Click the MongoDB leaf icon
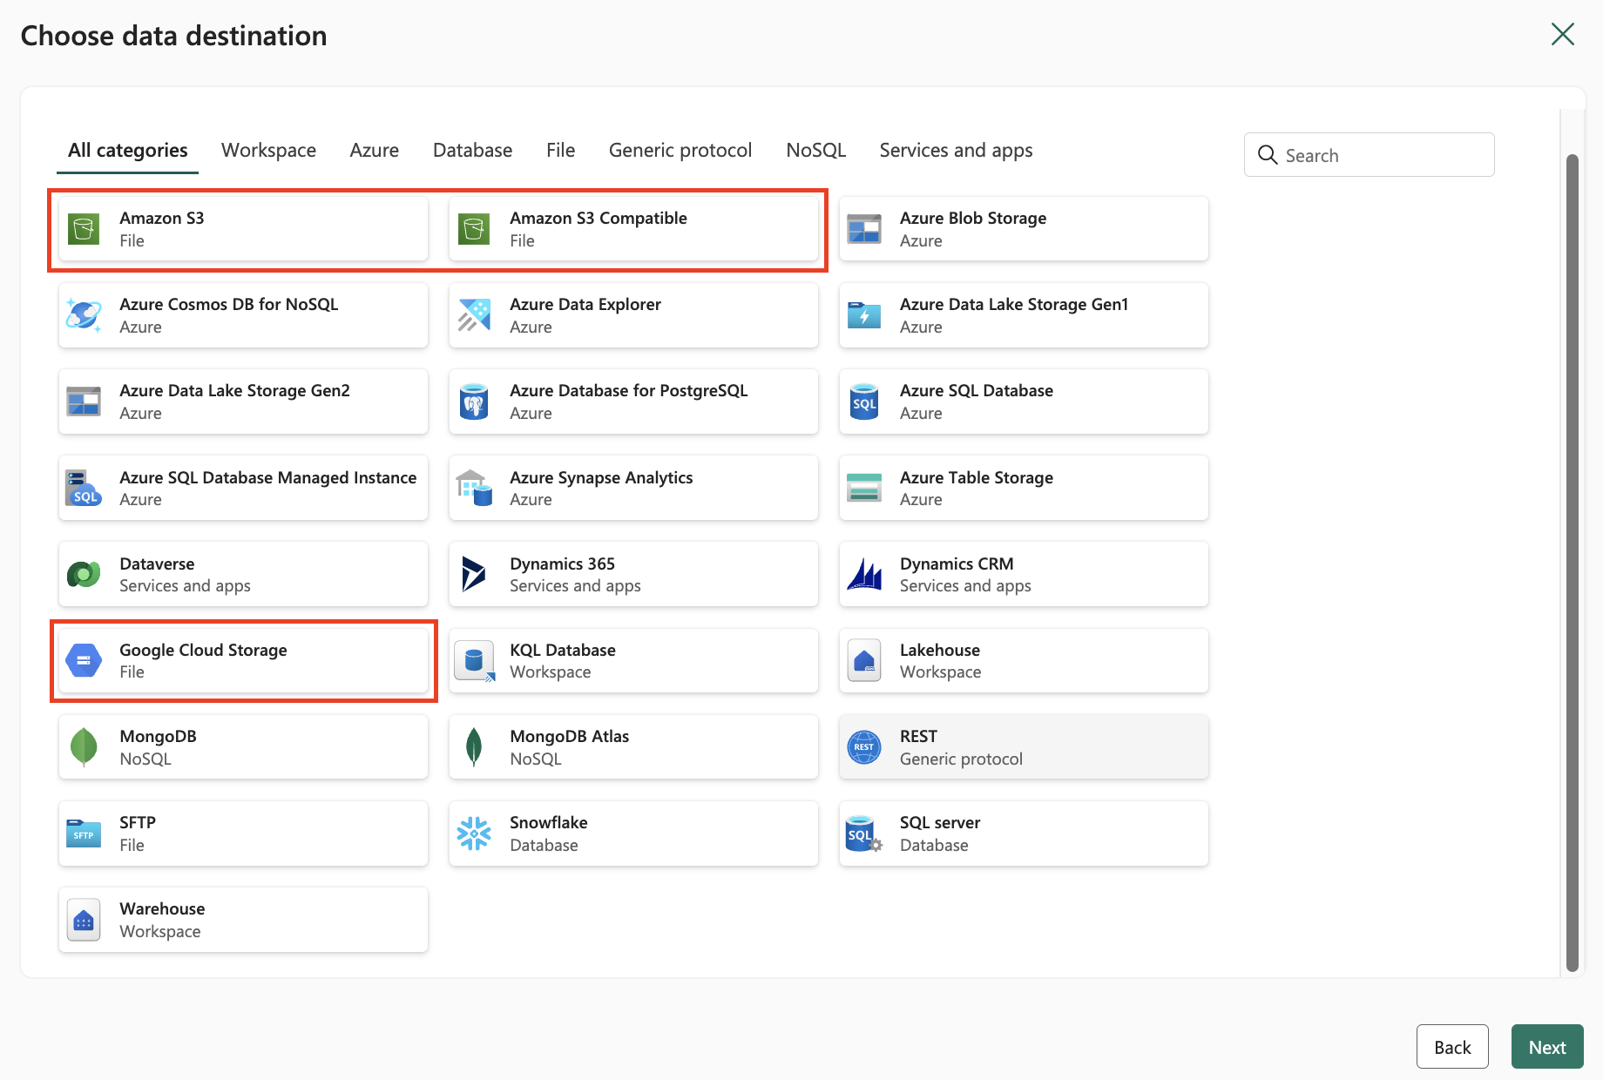This screenshot has width=1603, height=1080. [84, 746]
